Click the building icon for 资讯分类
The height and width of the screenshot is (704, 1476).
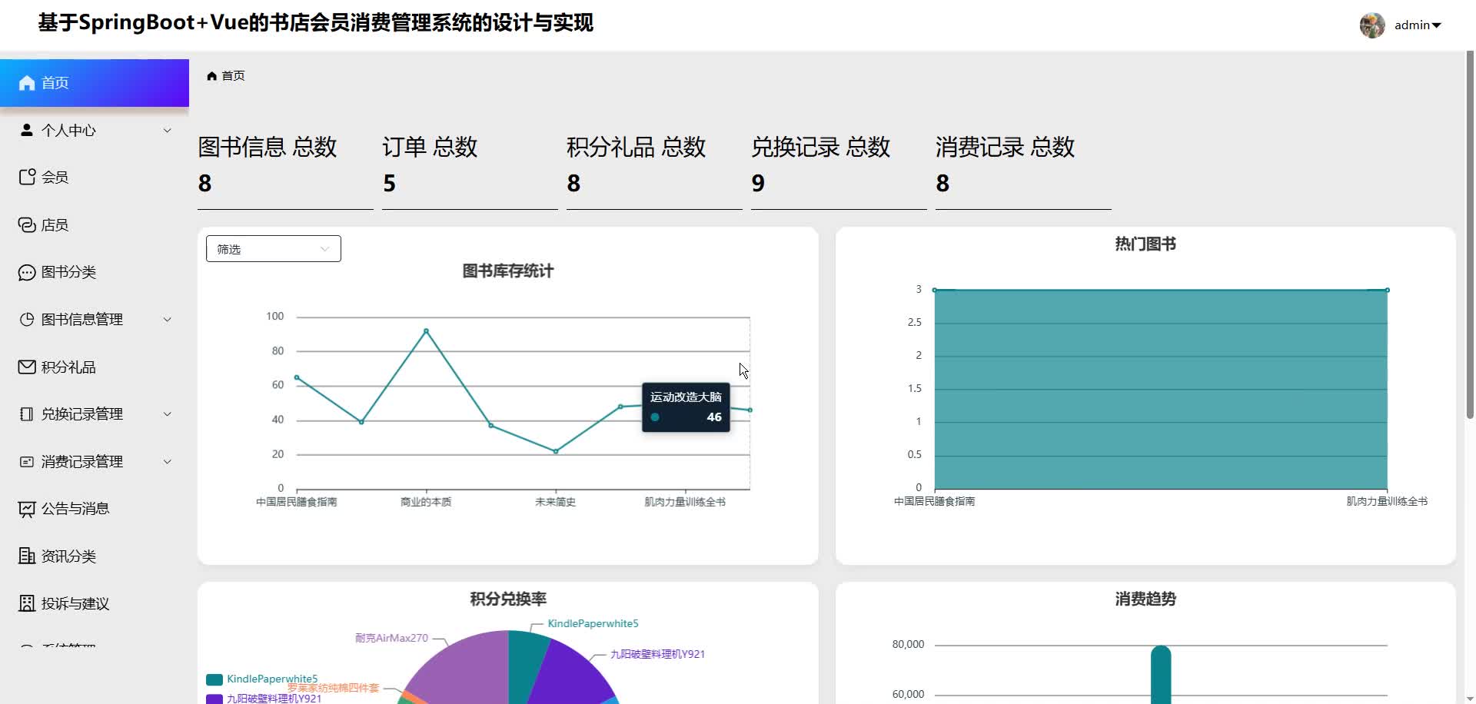point(27,556)
